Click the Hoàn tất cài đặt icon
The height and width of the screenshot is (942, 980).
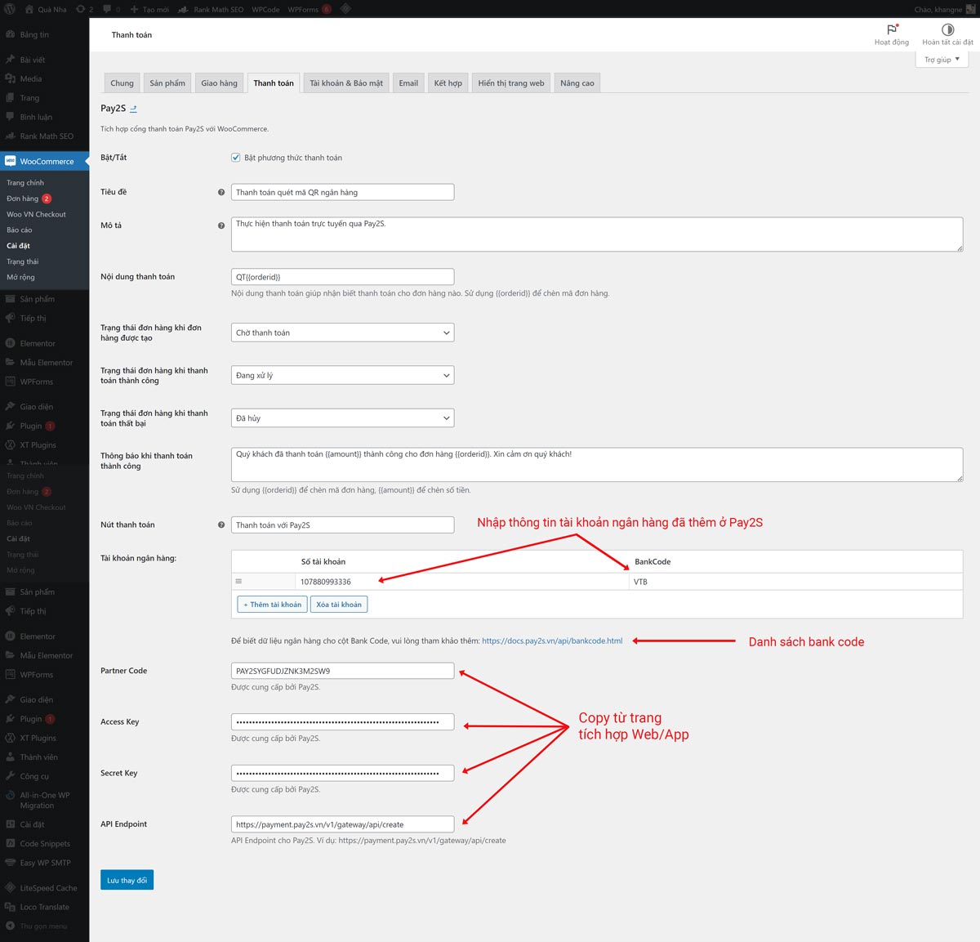pyautogui.click(x=947, y=34)
